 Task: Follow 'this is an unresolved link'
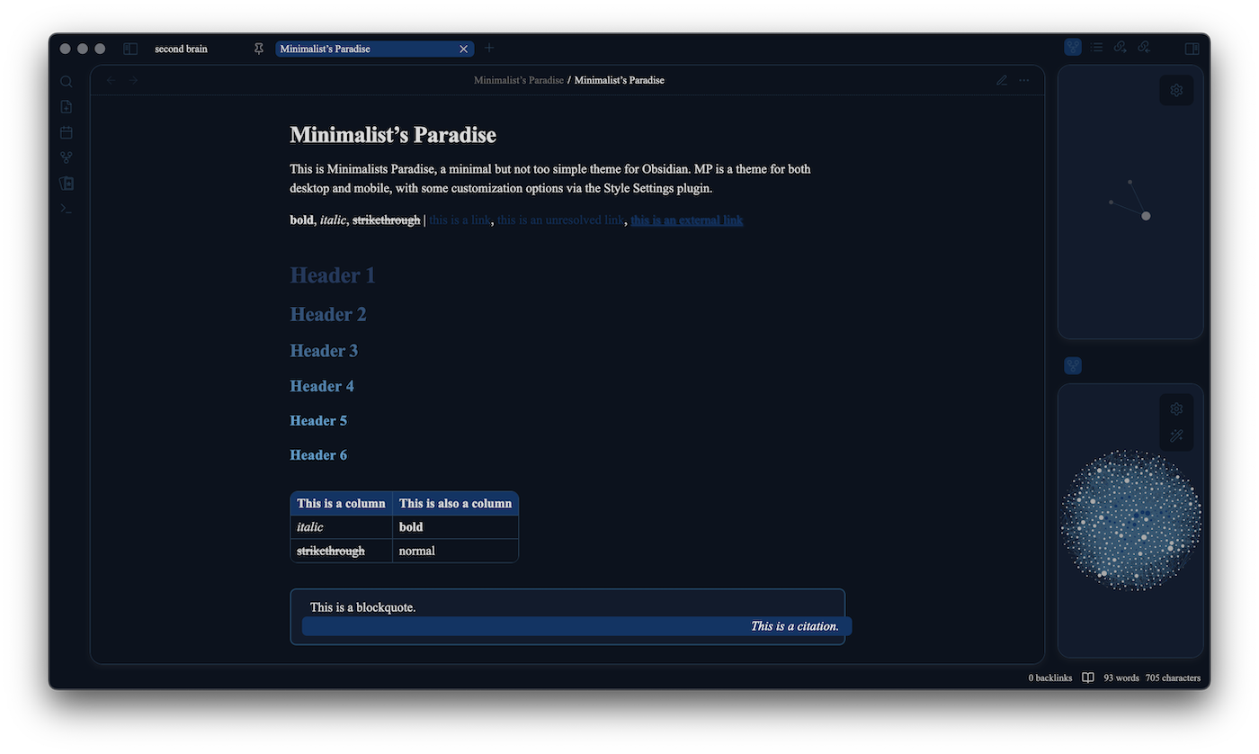coord(560,220)
